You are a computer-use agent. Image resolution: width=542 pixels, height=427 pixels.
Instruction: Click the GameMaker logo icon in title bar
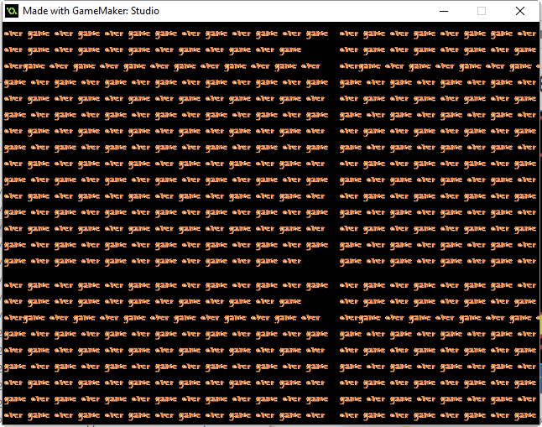[x=12, y=11]
